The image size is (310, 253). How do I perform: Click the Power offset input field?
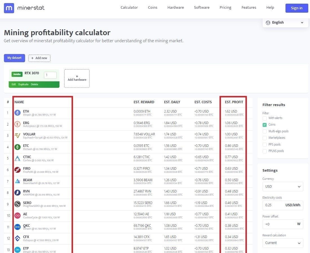283,224
